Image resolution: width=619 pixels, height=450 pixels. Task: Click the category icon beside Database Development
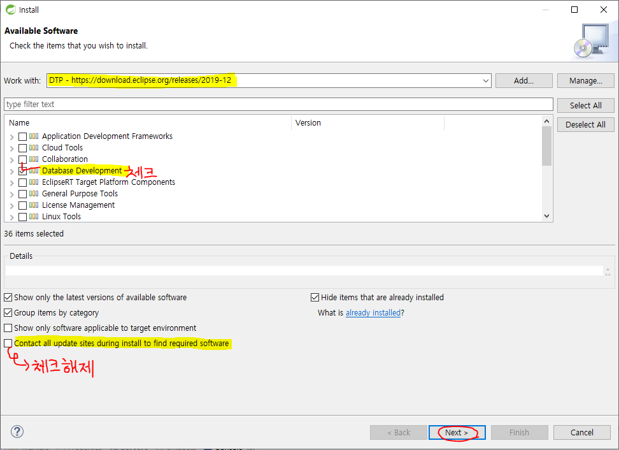click(34, 171)
